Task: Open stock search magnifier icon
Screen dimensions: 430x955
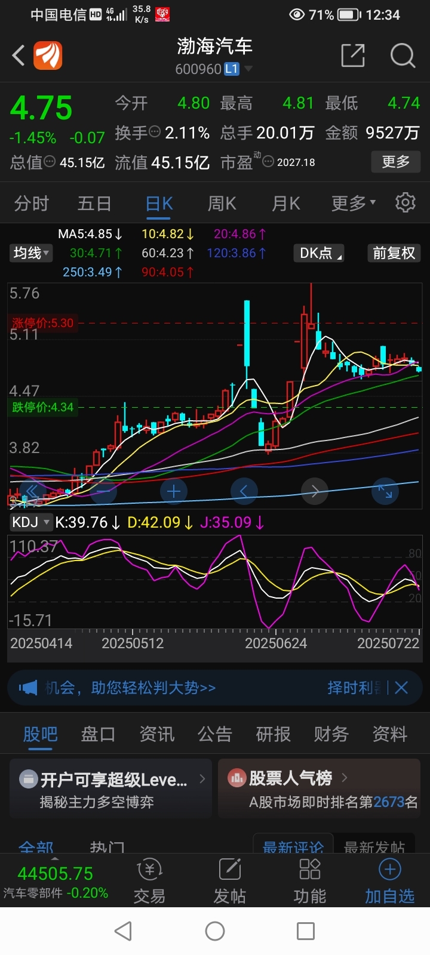Action: coord(403,56)
